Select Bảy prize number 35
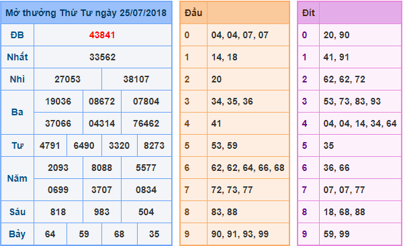 (x=154, y=234)
